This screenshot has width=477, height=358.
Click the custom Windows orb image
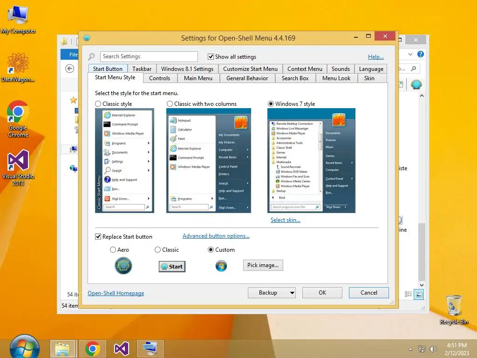pyautogui.click(x=221, y=266)
